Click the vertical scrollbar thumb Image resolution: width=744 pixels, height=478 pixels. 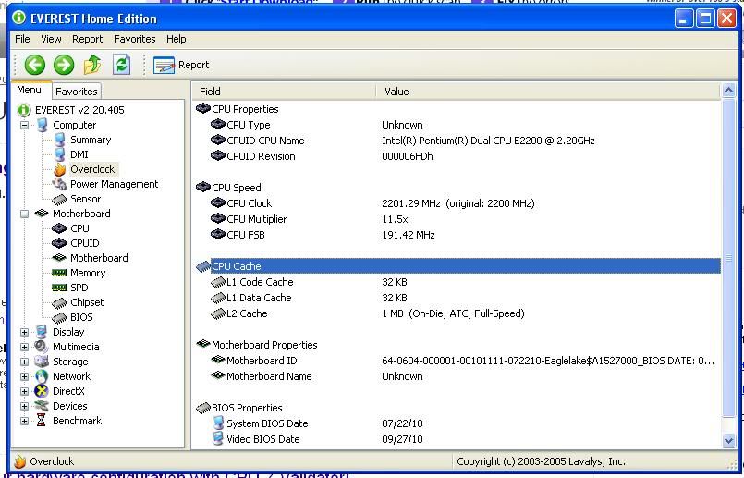pos(729,258)
